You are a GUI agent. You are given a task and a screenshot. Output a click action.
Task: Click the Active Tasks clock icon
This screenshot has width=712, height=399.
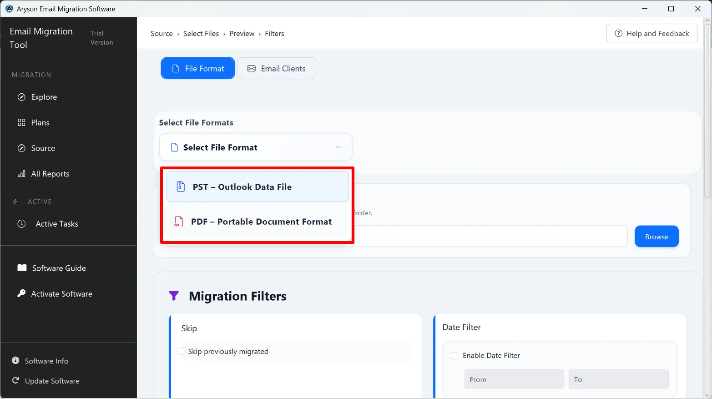tap(21, 223)
